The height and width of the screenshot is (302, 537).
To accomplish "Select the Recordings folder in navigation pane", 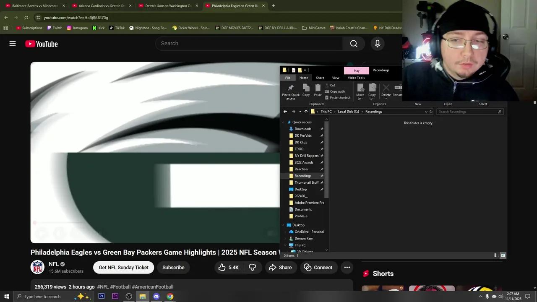I will [303, 176].
